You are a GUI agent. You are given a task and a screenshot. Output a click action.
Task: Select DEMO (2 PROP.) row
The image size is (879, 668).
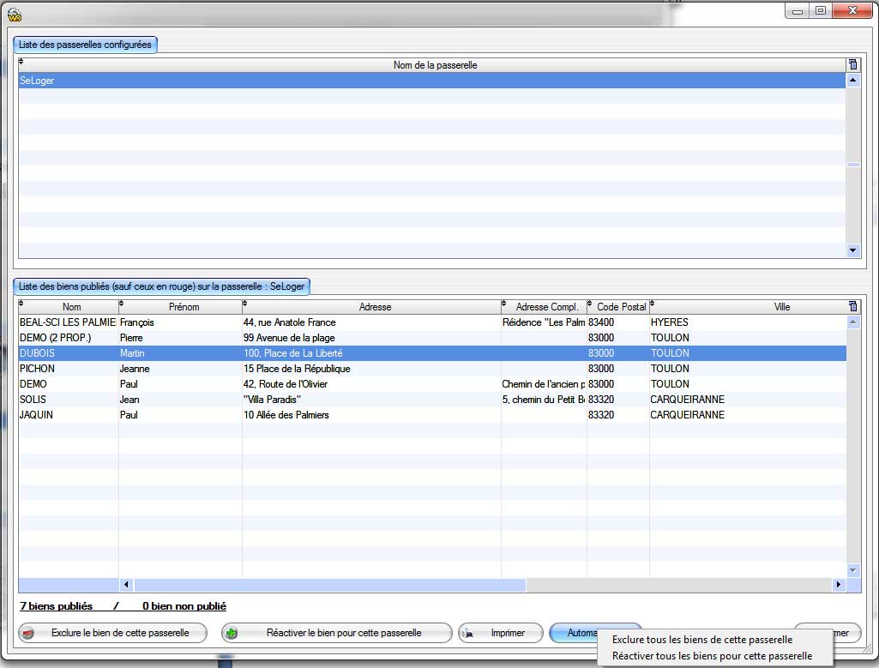coord(431,338)
